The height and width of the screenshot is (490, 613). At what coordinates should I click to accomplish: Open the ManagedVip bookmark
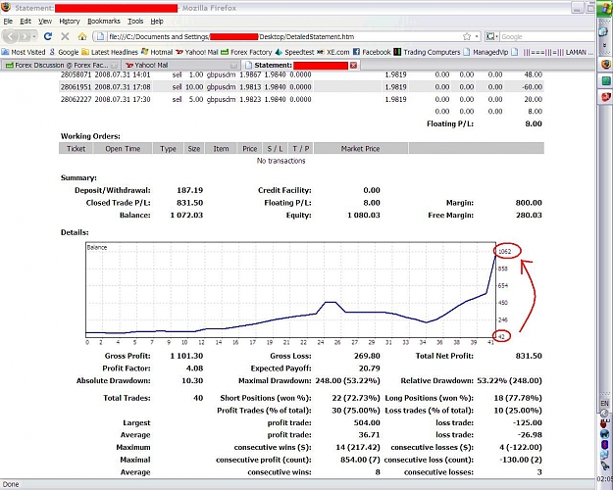click(486, 52)
